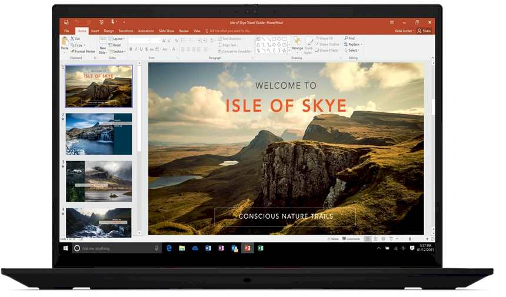Switch to the Animations tab
This screenshot has height=297, width=506.
146,31
